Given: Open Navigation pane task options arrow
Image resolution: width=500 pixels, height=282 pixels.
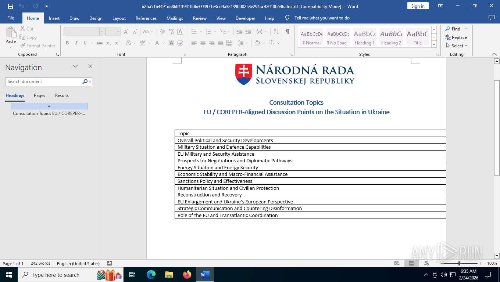Looking at the screenshot, I should [75, 66].
